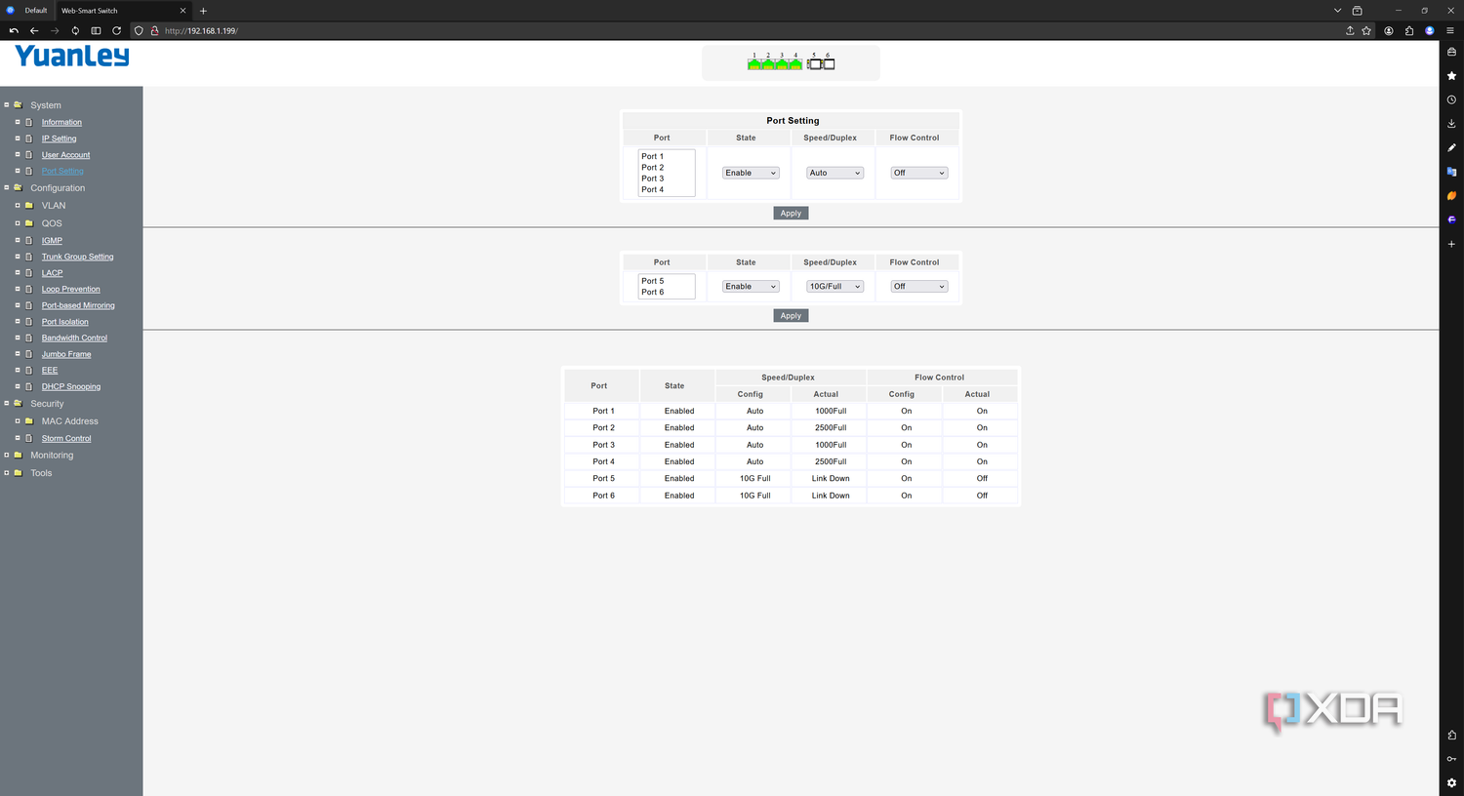Switch to the Web-Smart Switch tab
The height and width of the screenshot is (796, 1464).
123,11
